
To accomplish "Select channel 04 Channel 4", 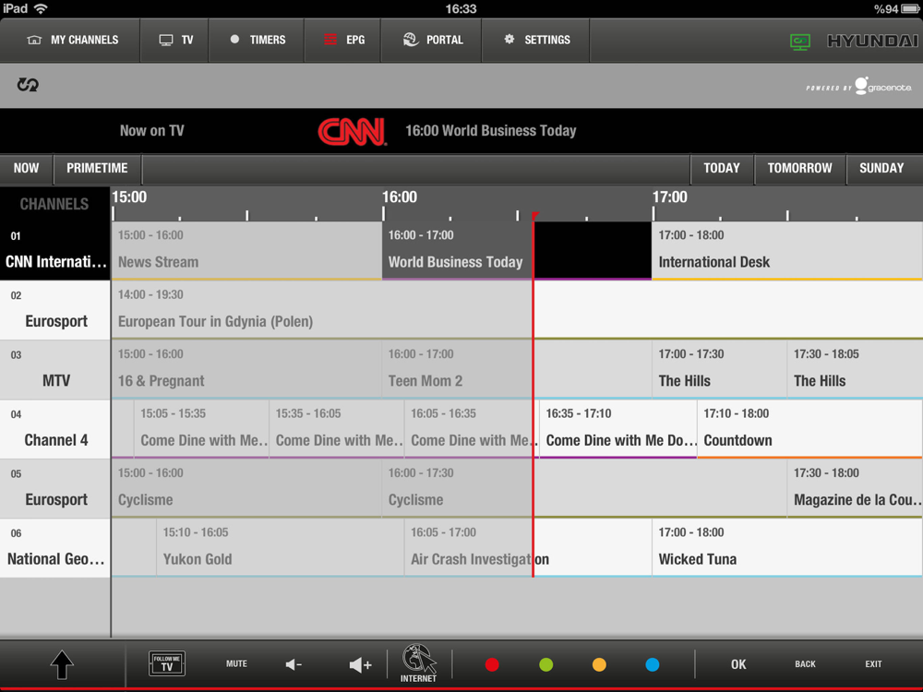I will (55, 429).
